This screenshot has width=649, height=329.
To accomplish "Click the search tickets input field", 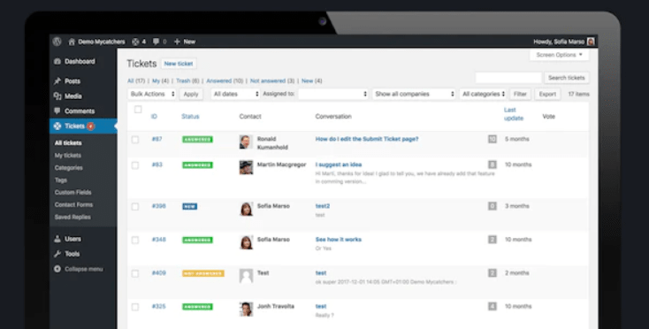I will click(x=508, y=78).
